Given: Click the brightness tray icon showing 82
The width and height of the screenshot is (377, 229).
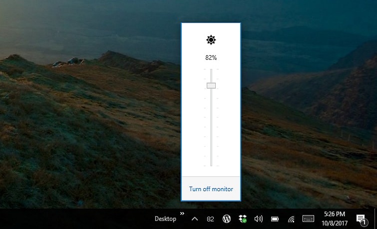Looking at the screenshot, I should pos(210,219).
